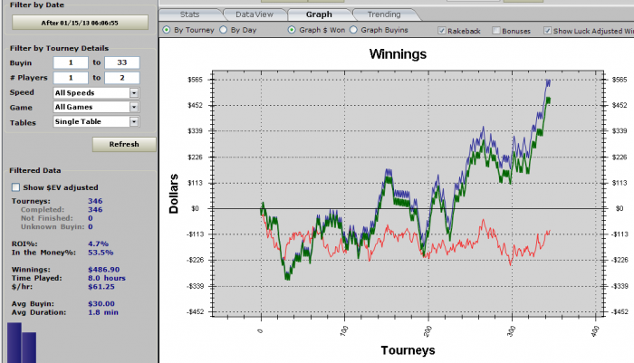This screenshot has height=363, width=634.
Task: Open the Game dropdown arrow
Action: [134, 107]
